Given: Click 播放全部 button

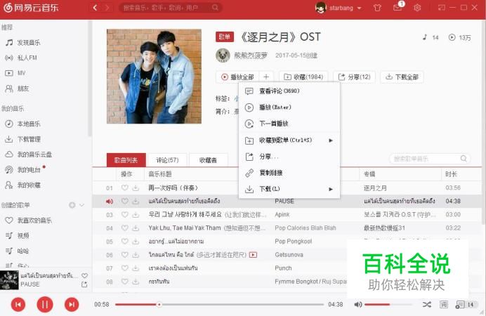Looking at the screenshot, I should point(237,77).
